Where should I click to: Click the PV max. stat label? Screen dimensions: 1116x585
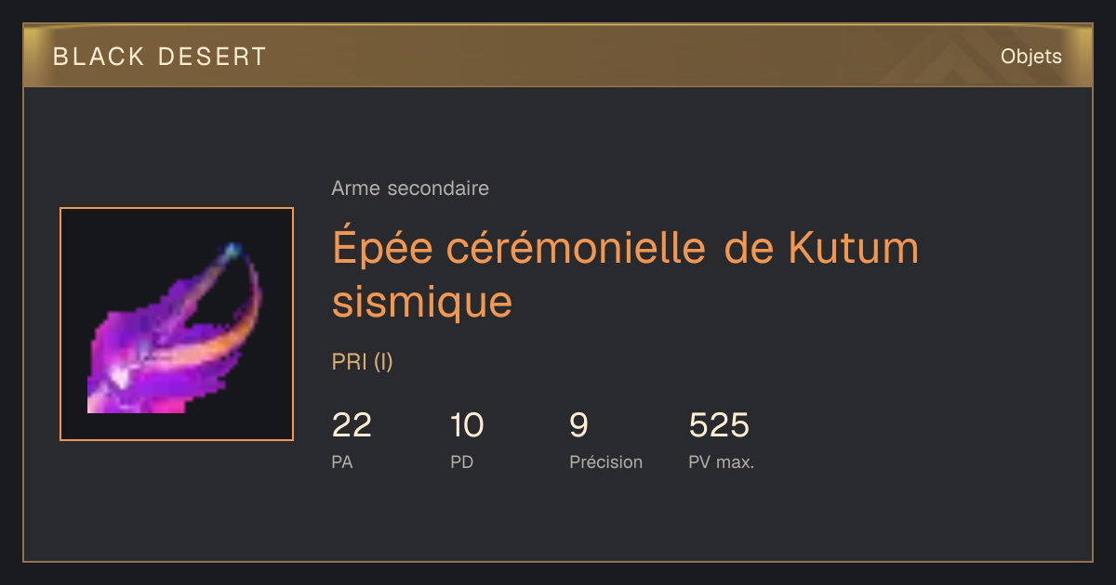click(721, 461)
